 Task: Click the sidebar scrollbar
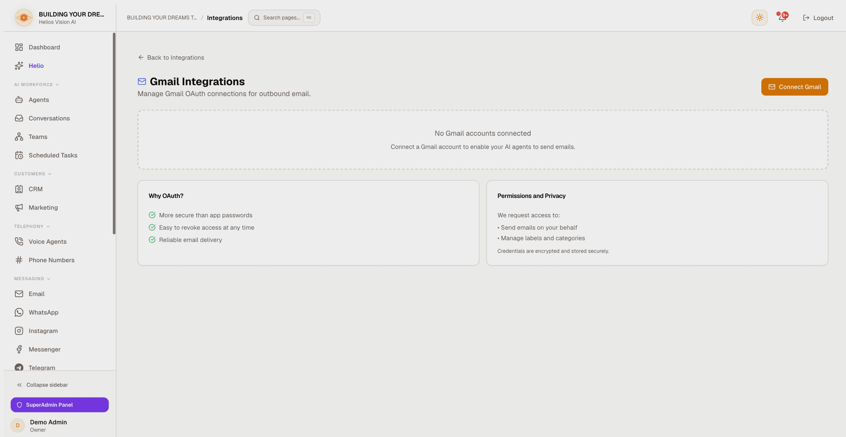[x=114, y=133]
